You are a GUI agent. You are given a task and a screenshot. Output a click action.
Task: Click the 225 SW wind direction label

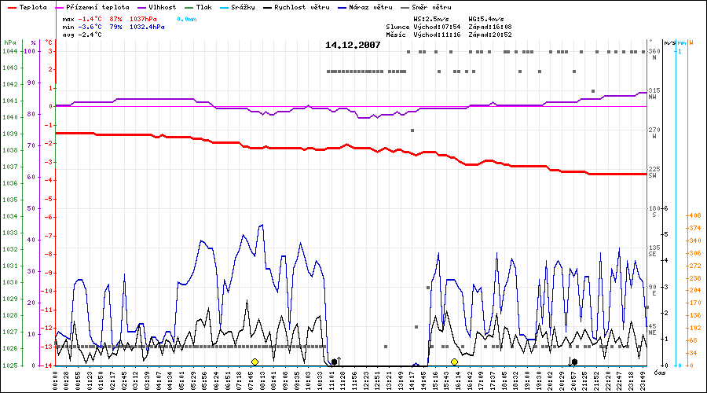[654, 172]
